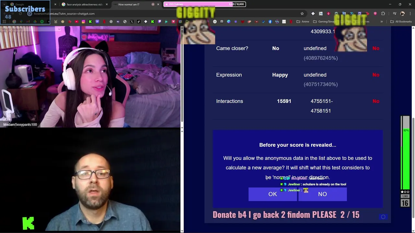Click the '(407517340%)' value
415x233 pixels.
point(321,84)
